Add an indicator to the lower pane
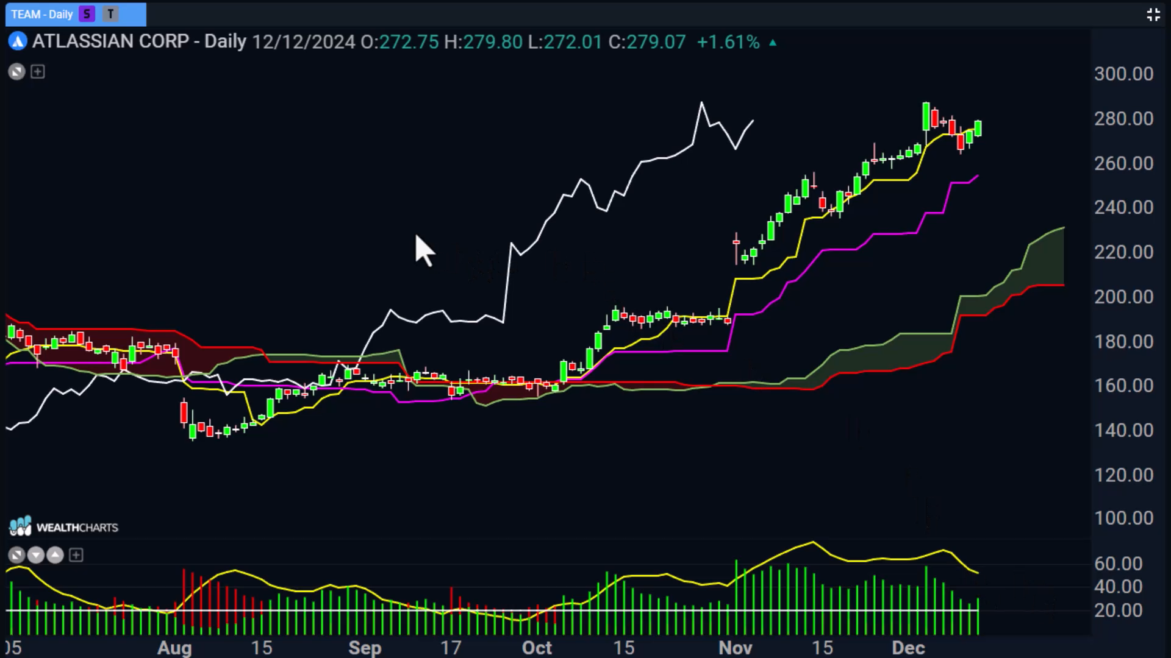 (x=76, y=555)
